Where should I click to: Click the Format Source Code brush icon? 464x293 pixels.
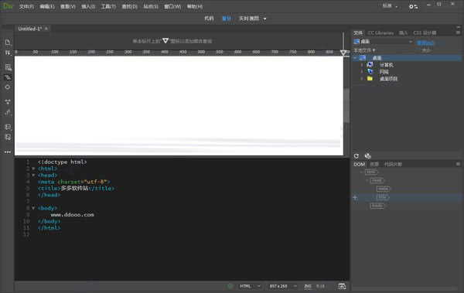click(8, 112)
